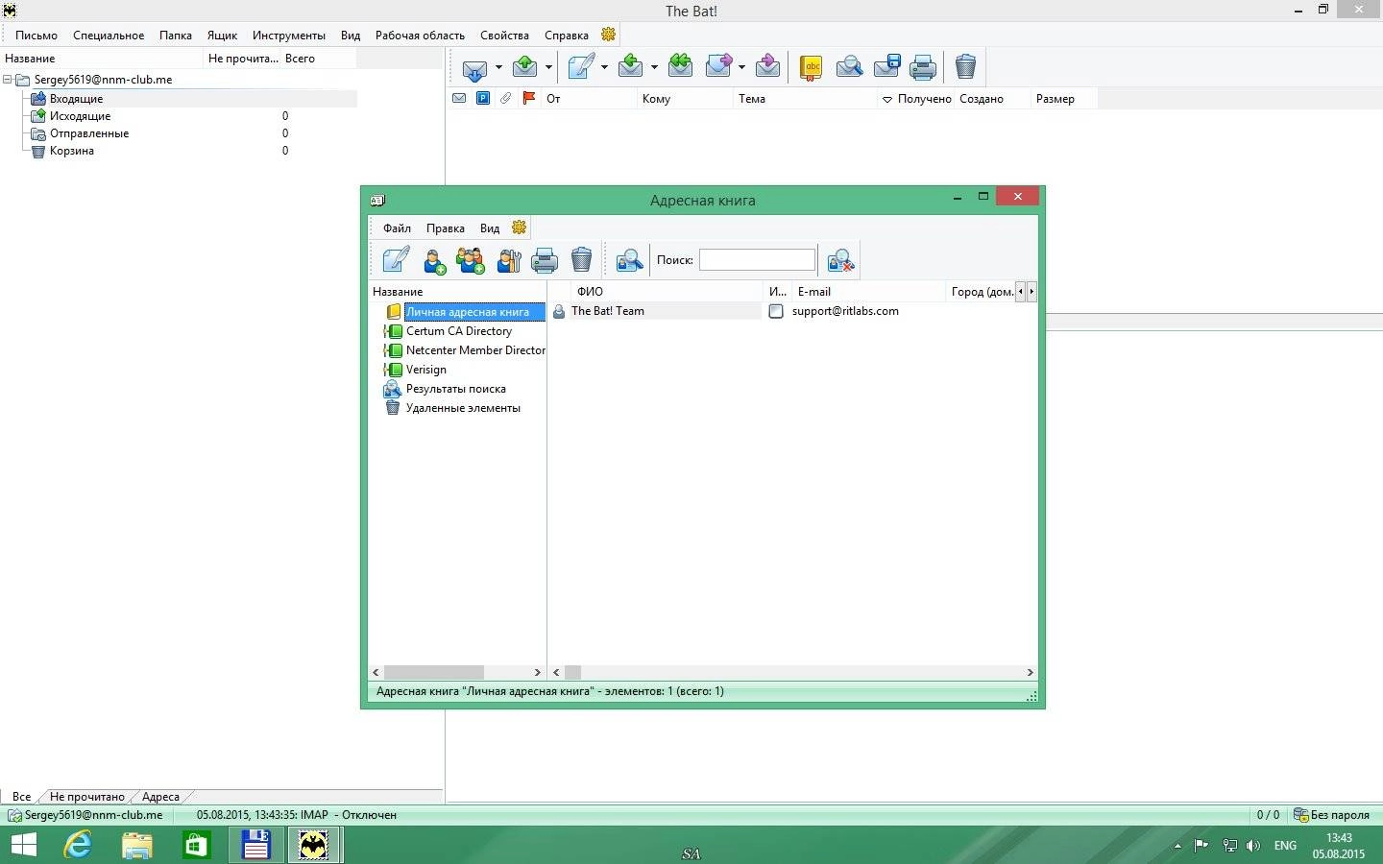This screenshot has width=1383, height=864.
Task: Select Verisign directory entry
Action: pyautogui.click(x=425, y=370)
